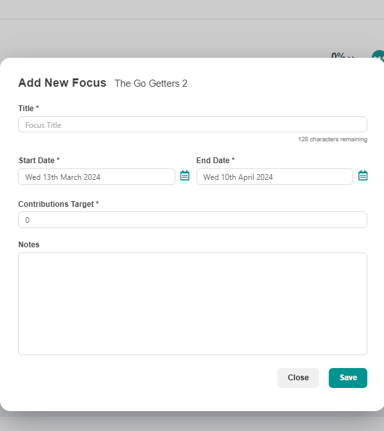This screenshot has width=384, height=431.
Task: Click the Contributions Target label
Action: (58, 204)
